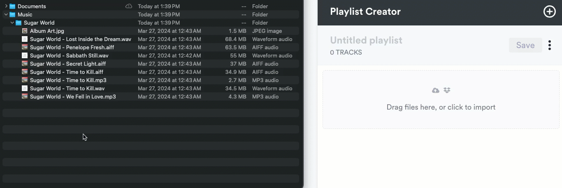Select Sugar World - Sabbath Still.wav file

point(69,56)
